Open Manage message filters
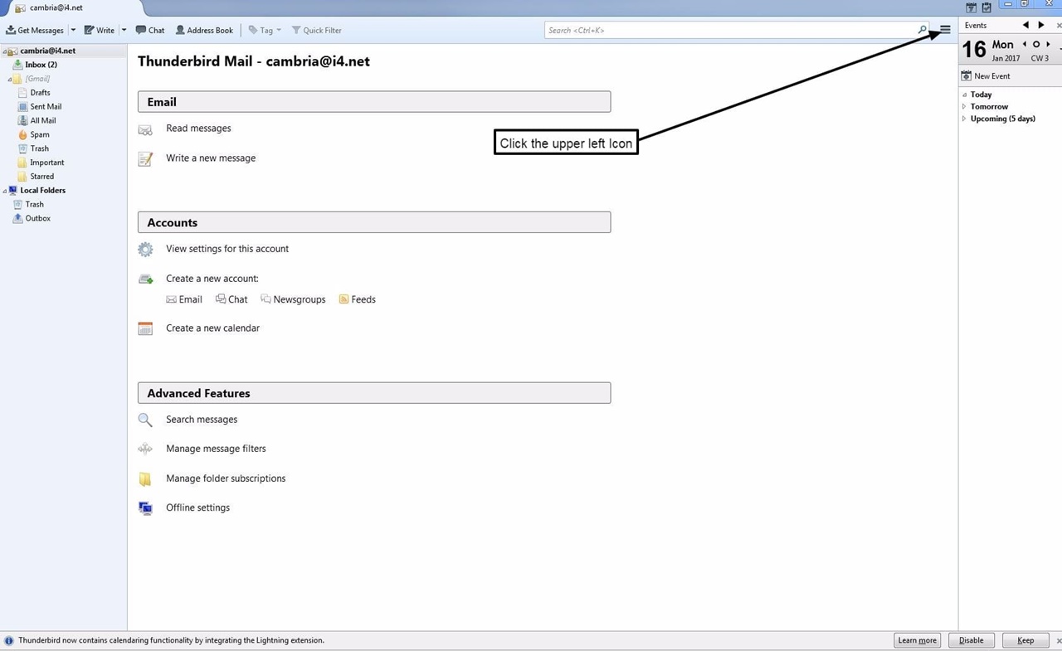Screen dimensions: 1062x651 click(x=216, y=449)
